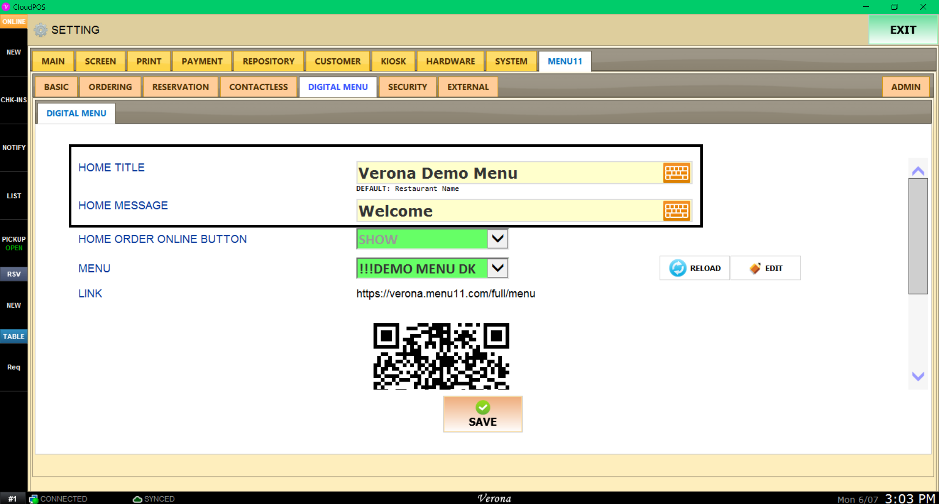Click the Verona brand text in status bar
The width and height of the screenshot is (939, 504).
pyautogui.click(x=494, y=499)
